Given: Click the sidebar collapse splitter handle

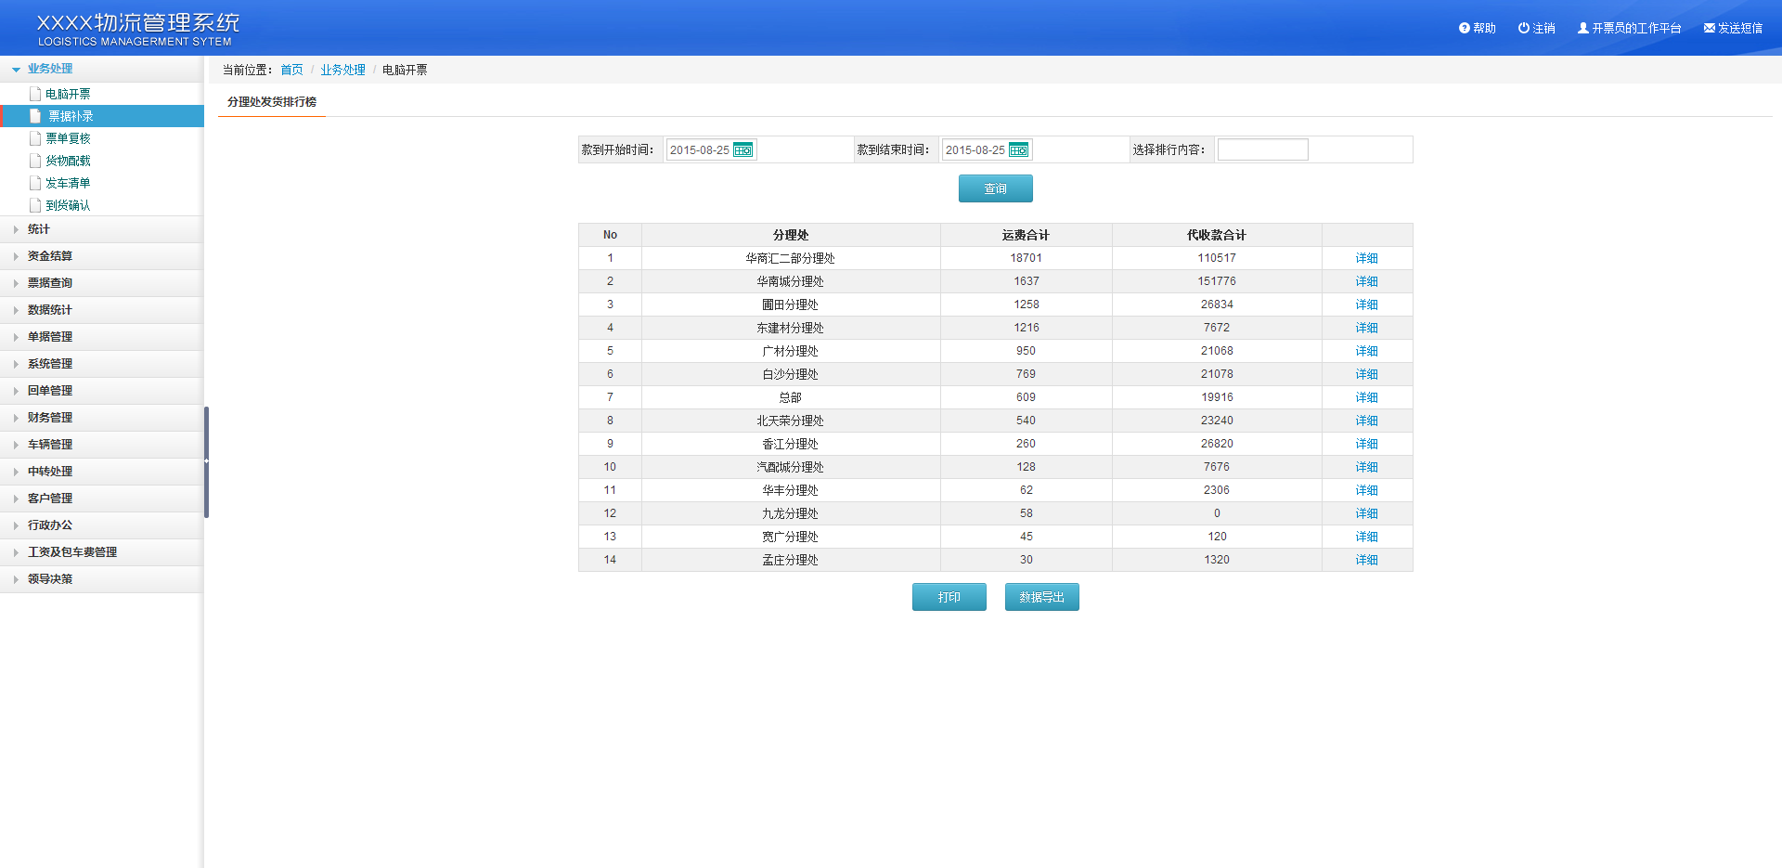Looking at the screenshot, I should click(x=206, y=461).
